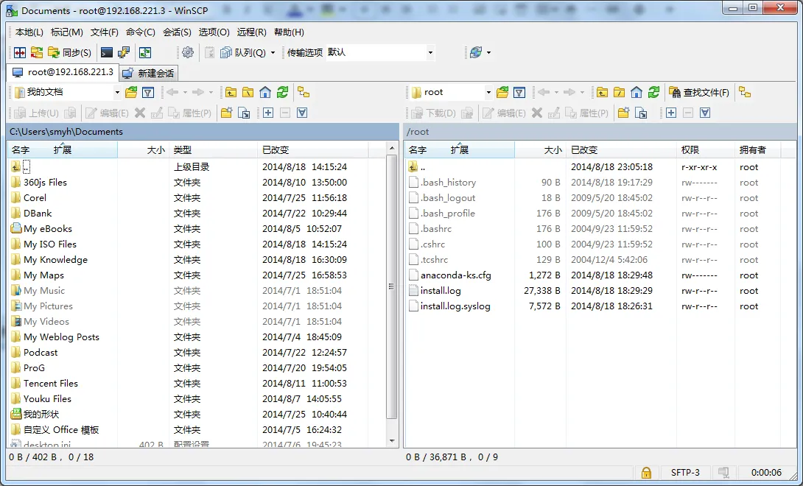Click the SFTP-3 protocol status entry

pos(685,472)
